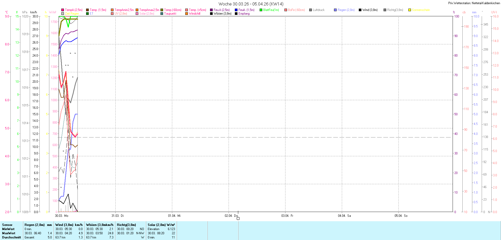This screenshot has height=240, width=501.
Task: Click the Taupunkt legend square
Action: point(162,14)
